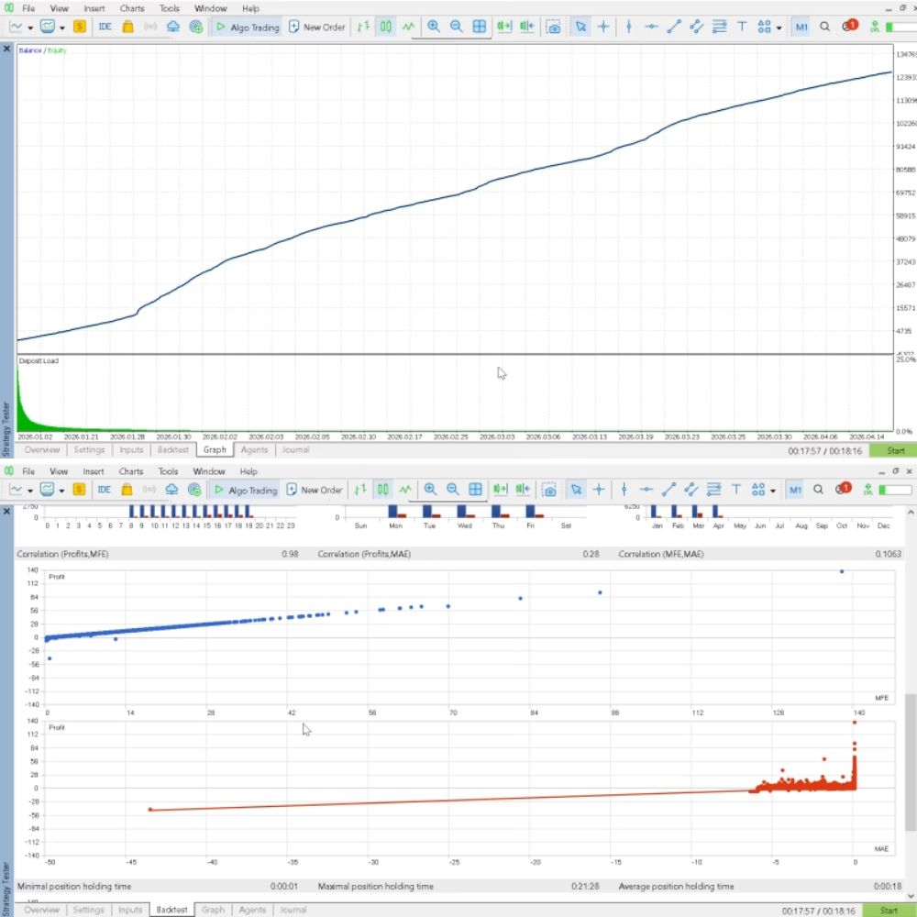Open chat notifications badge in the bottom window
The width and height of the screenshot is (917, 917).
coord(843,489)
